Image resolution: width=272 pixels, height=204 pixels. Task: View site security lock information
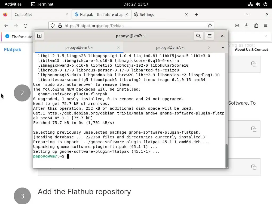pos(60,26)
